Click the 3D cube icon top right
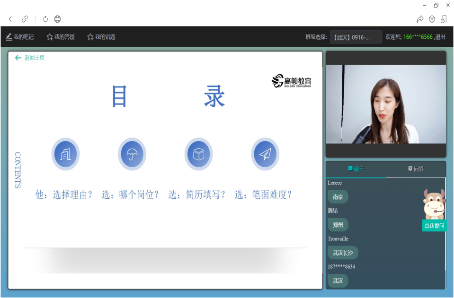The width and height of the screenshot is (454, 298). pyautogui.click(x=432, y=19)
